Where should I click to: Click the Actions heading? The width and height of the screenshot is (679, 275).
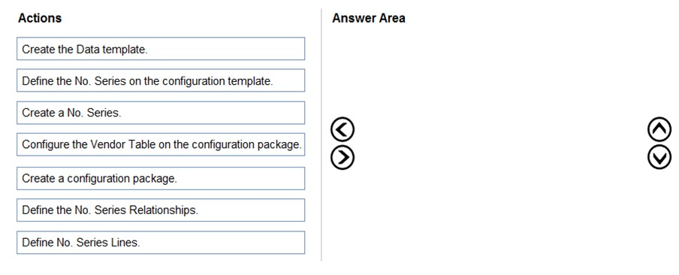40,18
